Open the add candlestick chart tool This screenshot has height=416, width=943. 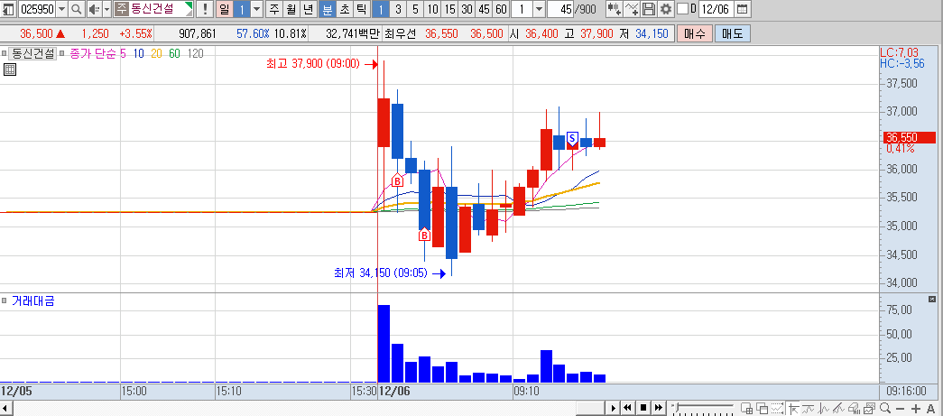point(614,8)
